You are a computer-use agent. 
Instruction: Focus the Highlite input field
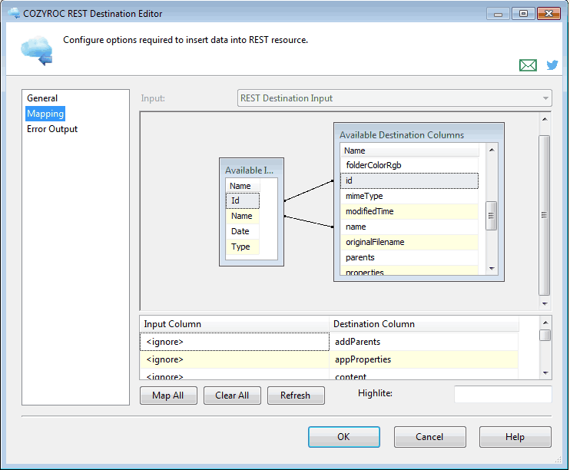502,394
